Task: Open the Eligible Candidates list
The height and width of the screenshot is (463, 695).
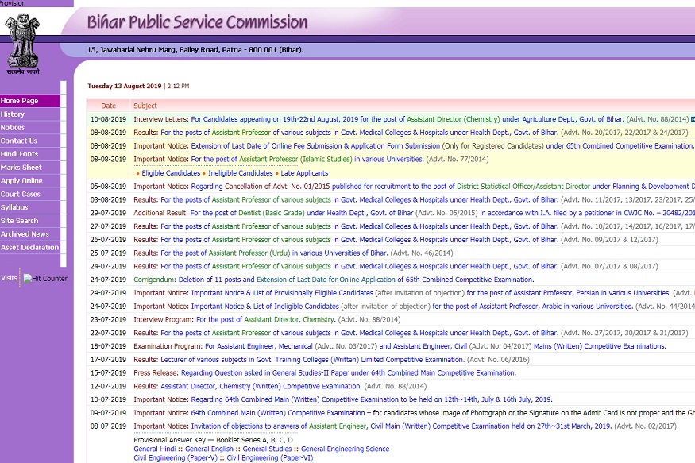Action: (171, 173)
